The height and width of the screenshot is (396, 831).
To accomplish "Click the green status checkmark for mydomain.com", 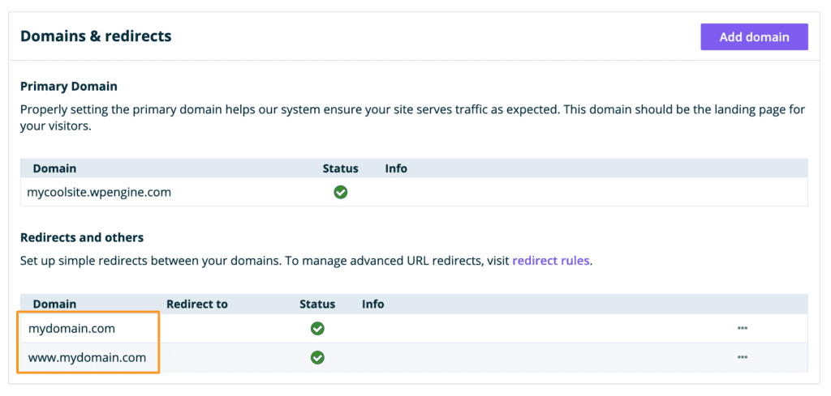I will [317, 329].
